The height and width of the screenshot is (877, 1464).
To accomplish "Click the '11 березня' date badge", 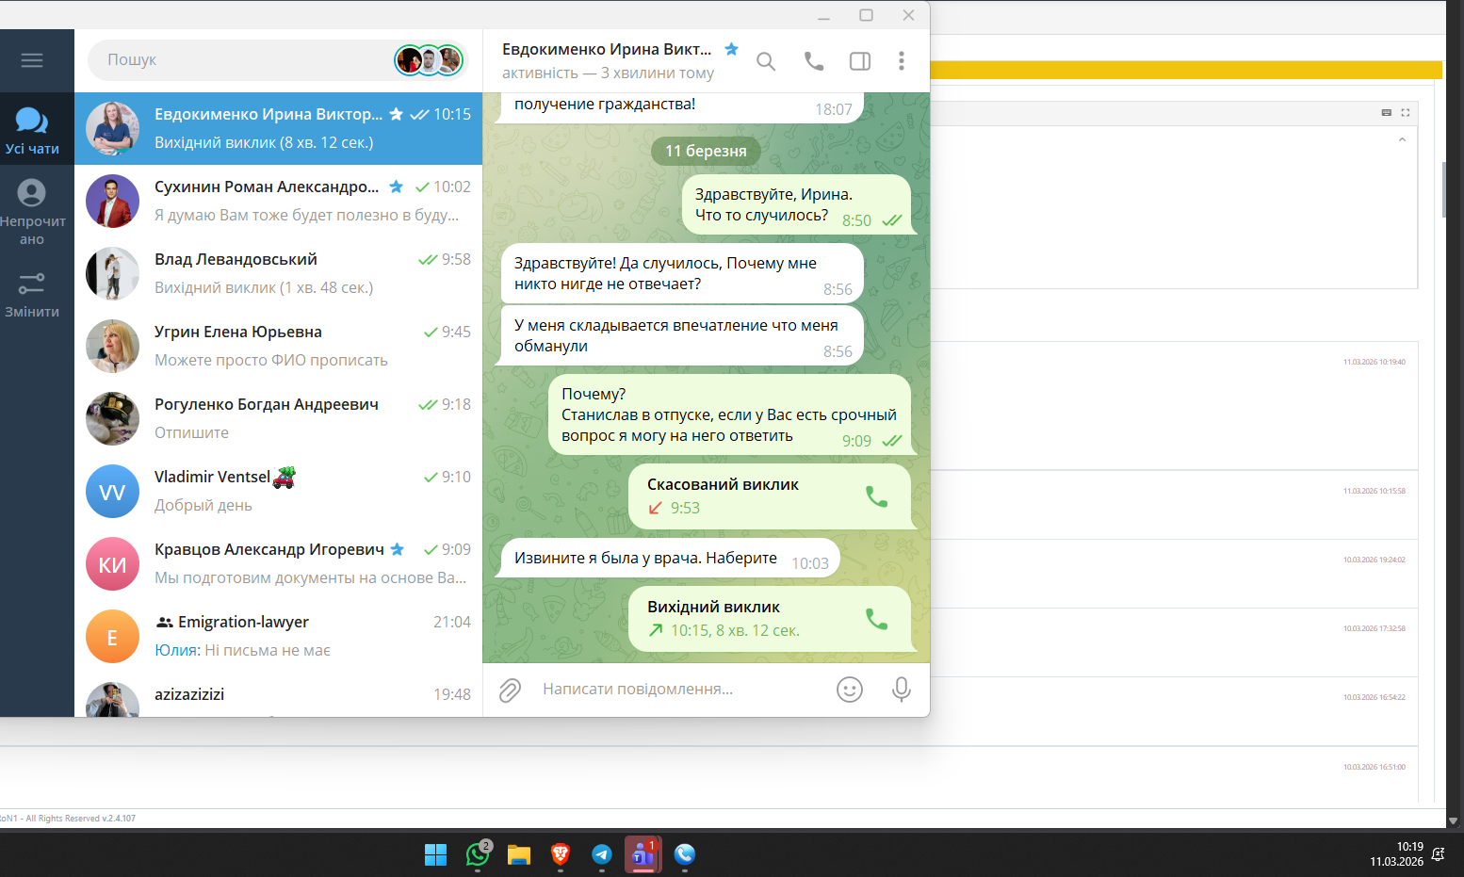I will pyautogui.click(x=706, y=151).
